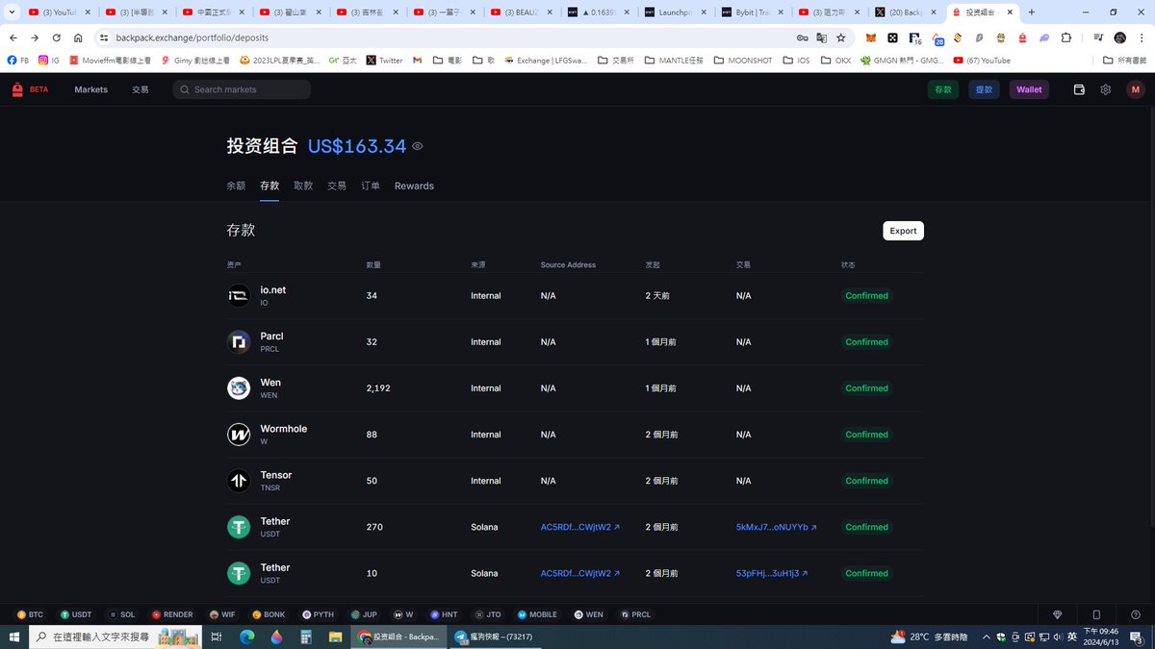Switch to the 余额 tab
This screenshot has height=649, width=1155.
tap(236, 186)
